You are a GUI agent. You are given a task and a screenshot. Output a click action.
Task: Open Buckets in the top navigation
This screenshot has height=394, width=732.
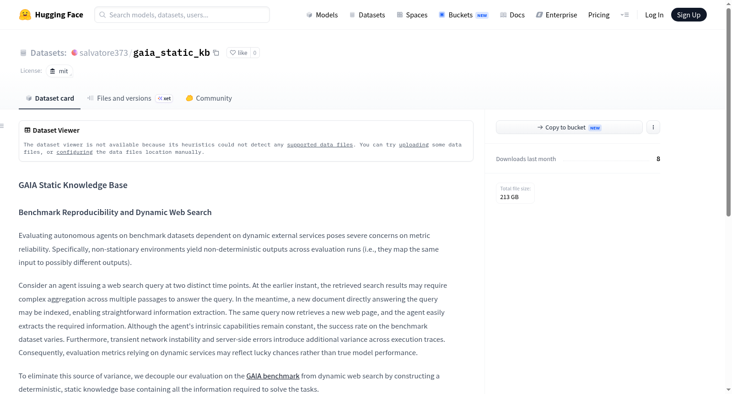(463, 15)
